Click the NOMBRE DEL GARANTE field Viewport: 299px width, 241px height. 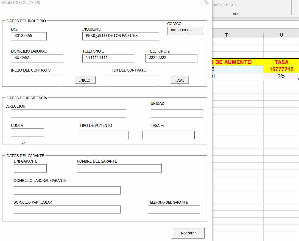pyautogui.click(x=119, y=168)
